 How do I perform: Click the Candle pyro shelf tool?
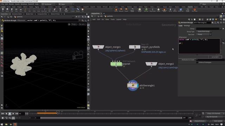coord(159,10)
